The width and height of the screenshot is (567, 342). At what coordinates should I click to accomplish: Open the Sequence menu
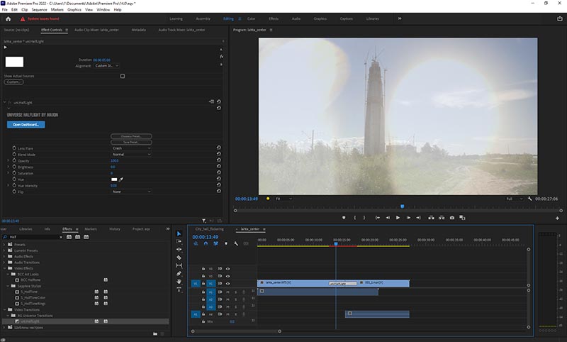(39, 10)
